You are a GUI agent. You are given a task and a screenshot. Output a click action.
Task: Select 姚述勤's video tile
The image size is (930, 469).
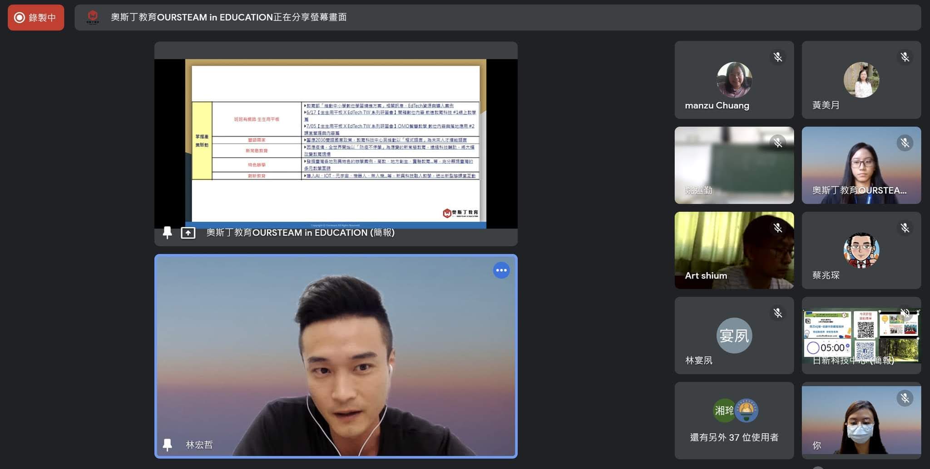point(734,165)
